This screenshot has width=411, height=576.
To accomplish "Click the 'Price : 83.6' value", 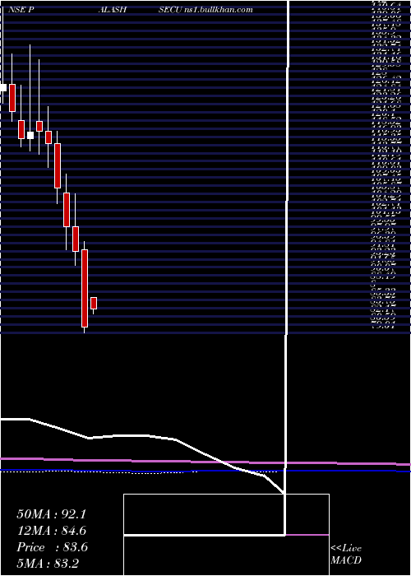I will (x=52, y=547).
